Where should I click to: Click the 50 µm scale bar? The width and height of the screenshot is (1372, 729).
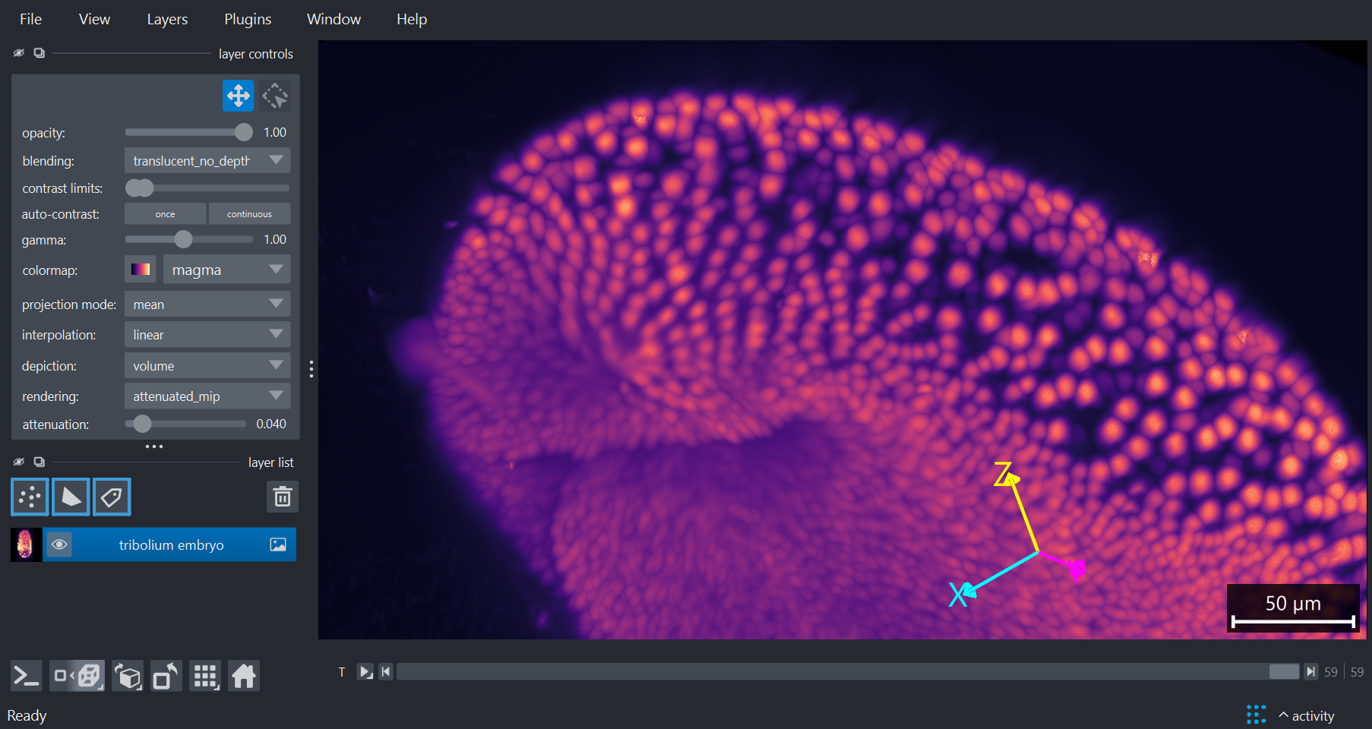(1293, 608)
